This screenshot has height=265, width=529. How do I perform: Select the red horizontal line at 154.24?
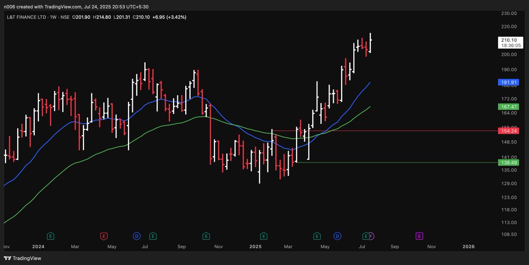click(x=385, y=131)
